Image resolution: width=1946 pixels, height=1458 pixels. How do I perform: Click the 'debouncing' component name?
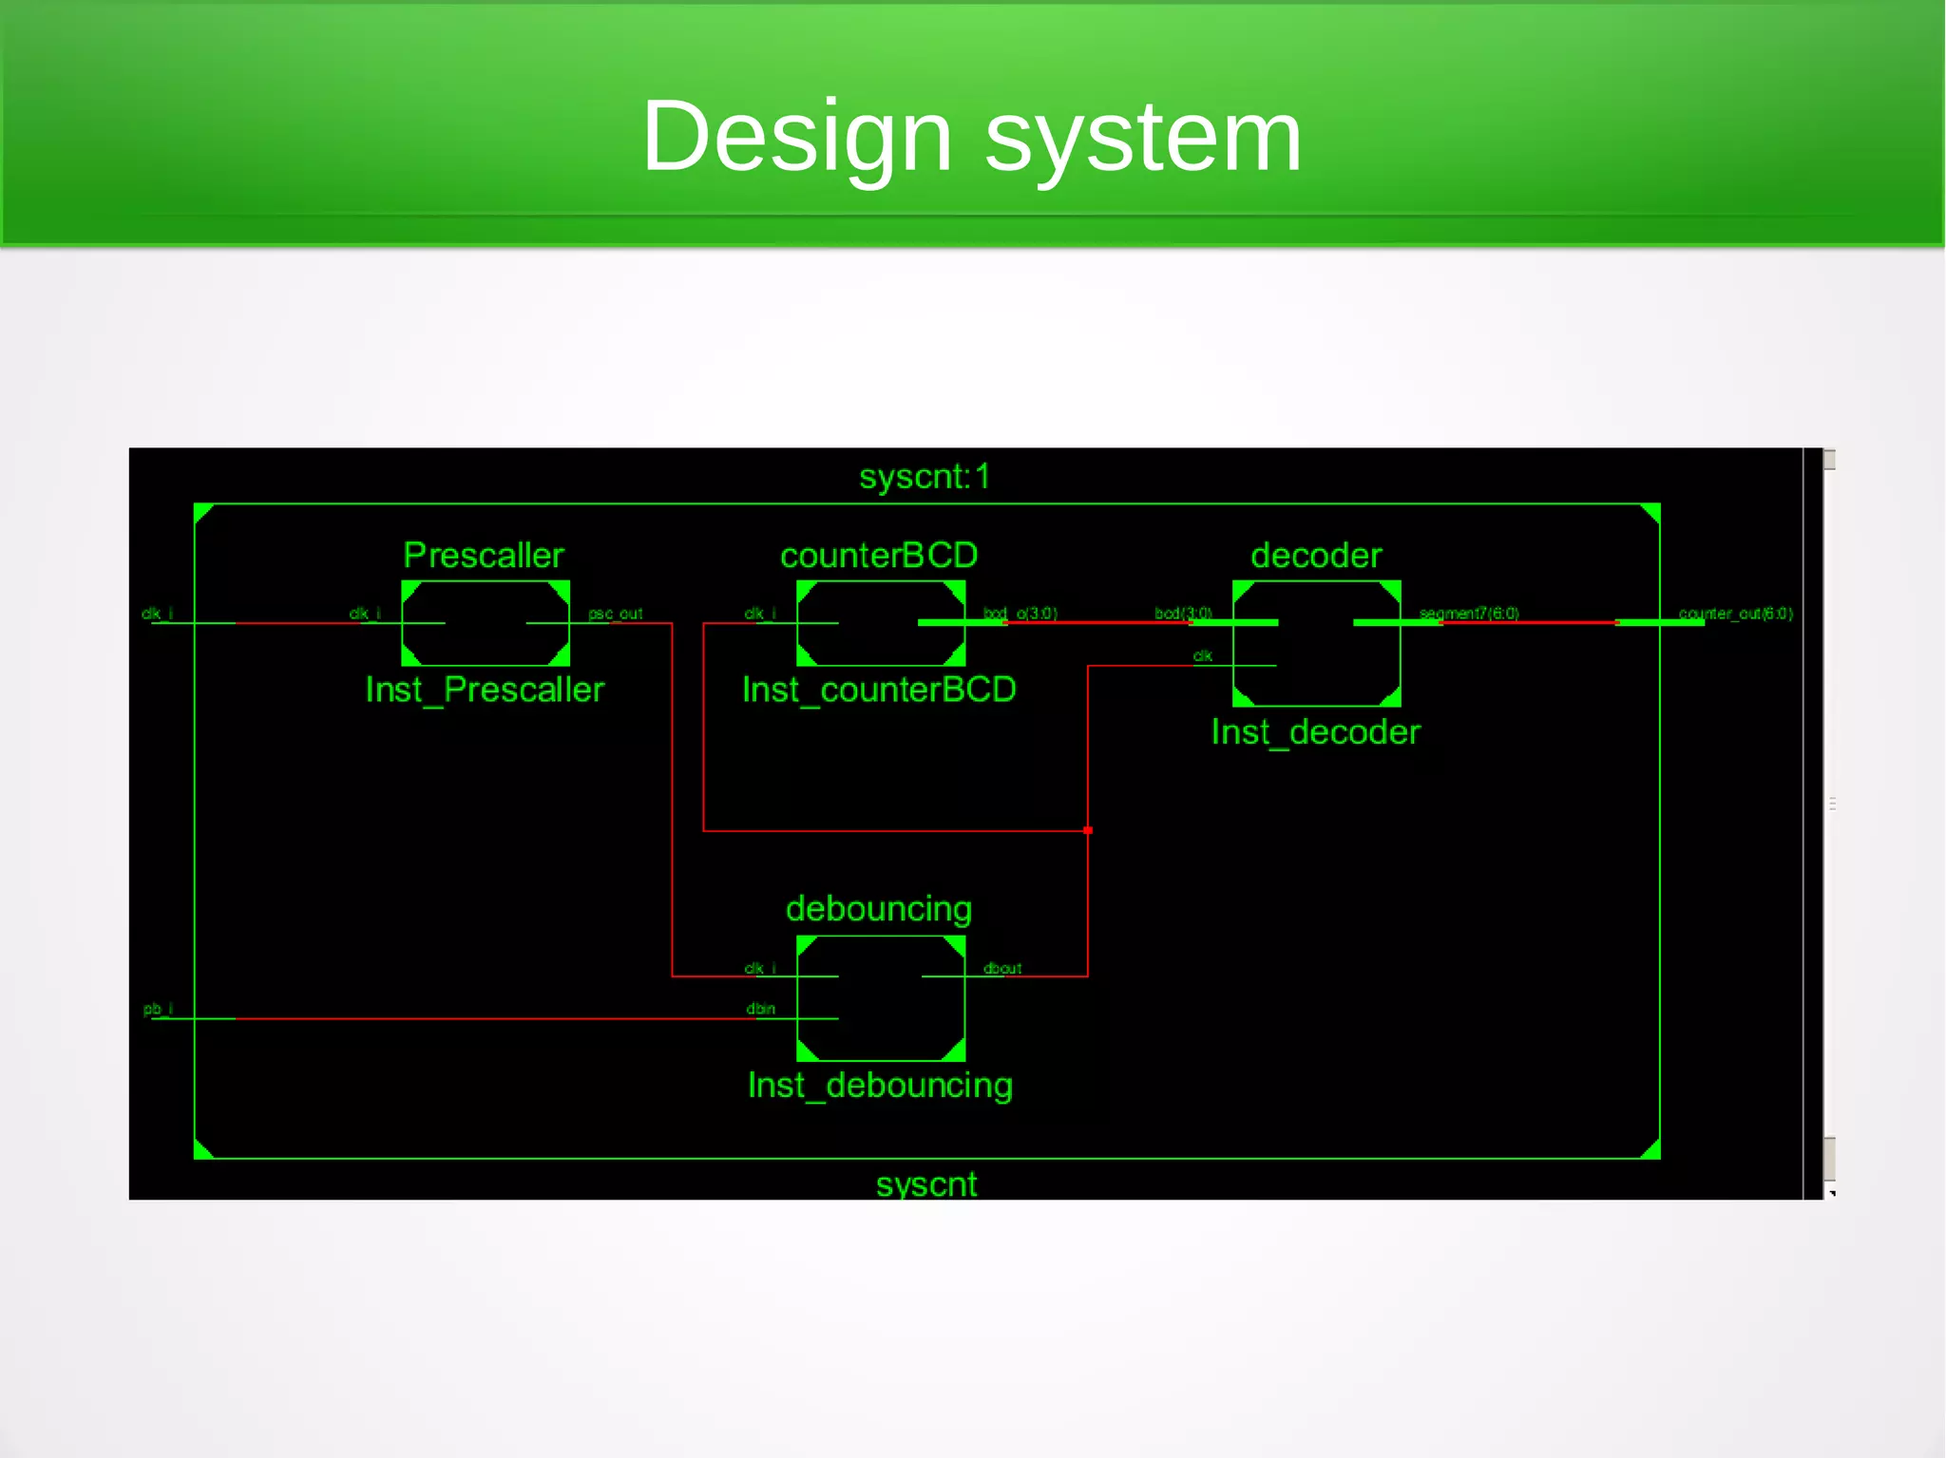(879, 910)
